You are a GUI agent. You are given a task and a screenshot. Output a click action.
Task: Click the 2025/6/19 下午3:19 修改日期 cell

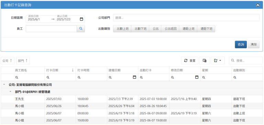pyautogui.click(x=185, y=113)
